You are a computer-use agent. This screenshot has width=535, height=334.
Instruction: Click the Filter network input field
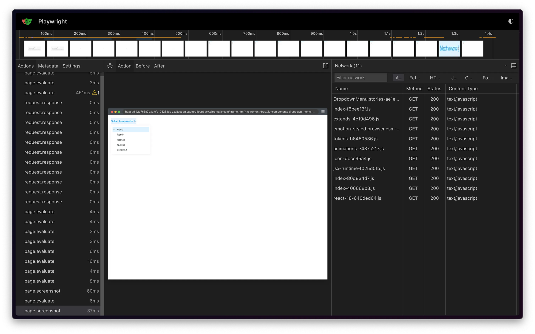tap(360, 78)
